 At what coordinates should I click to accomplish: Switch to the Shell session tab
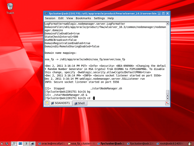click(80, 103)
